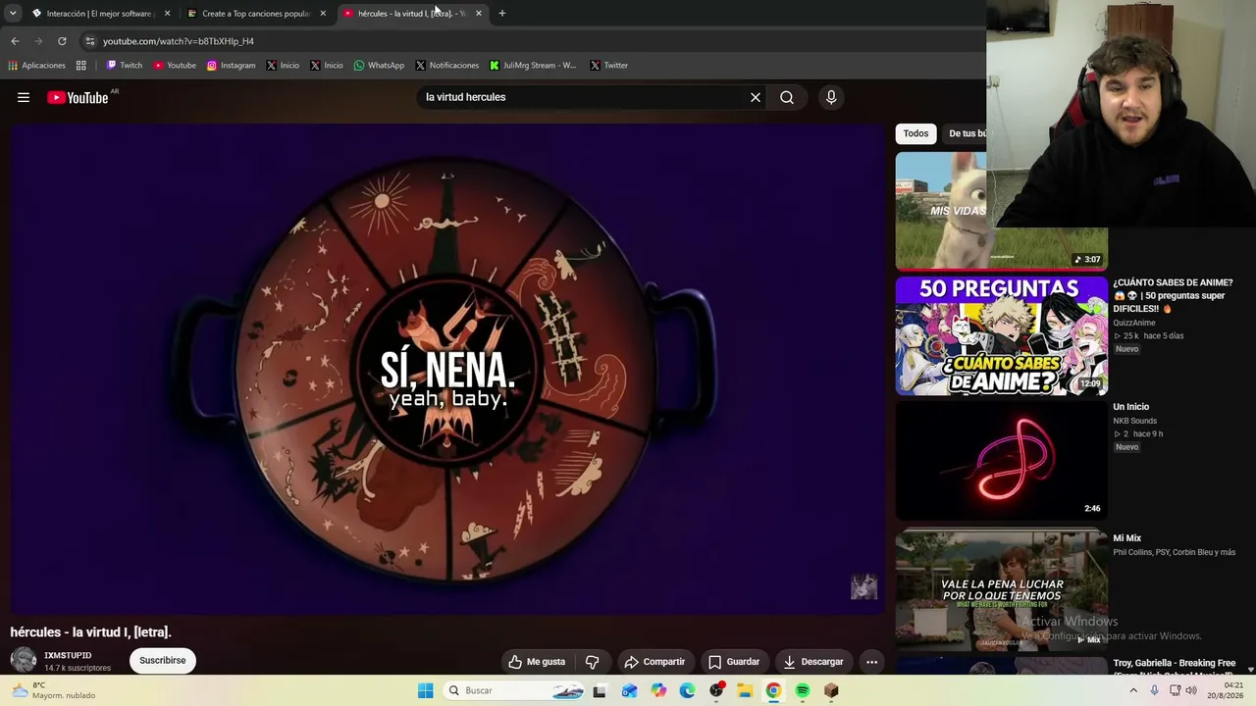Close the Interacción browser tab
The image size is (1256, 706).
tap(167, 14)
